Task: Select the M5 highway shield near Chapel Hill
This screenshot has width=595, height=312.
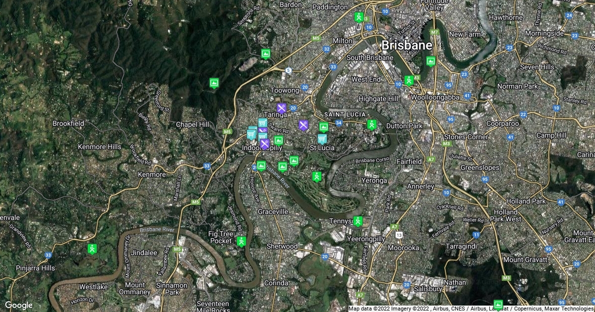Action: (227, 131)
